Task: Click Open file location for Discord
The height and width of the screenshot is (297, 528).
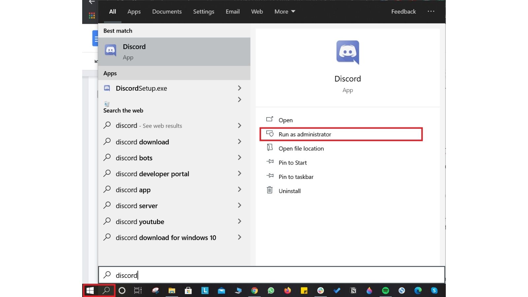Action: (x=301, y=148)
